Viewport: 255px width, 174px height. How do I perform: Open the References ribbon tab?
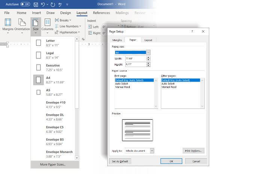pyautogui.click(x=101, y=13)
